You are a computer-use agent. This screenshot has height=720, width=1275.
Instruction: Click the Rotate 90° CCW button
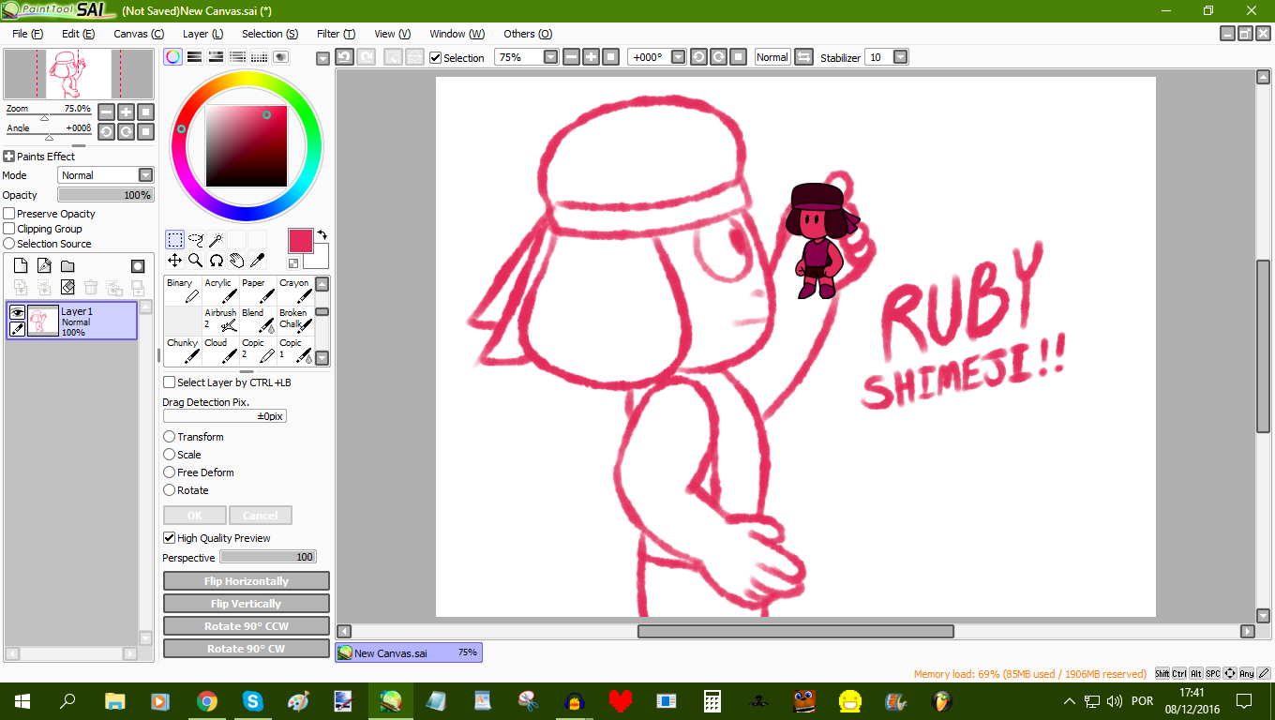coord(247,626)
